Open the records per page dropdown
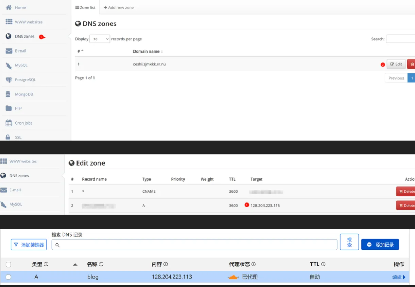Viewport: 415px width, 287px height. pyautogui.click(x=100, y=39)
